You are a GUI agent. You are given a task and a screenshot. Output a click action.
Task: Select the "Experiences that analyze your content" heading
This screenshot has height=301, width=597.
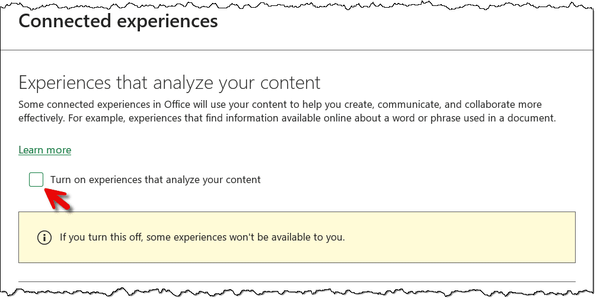[170, 82]
